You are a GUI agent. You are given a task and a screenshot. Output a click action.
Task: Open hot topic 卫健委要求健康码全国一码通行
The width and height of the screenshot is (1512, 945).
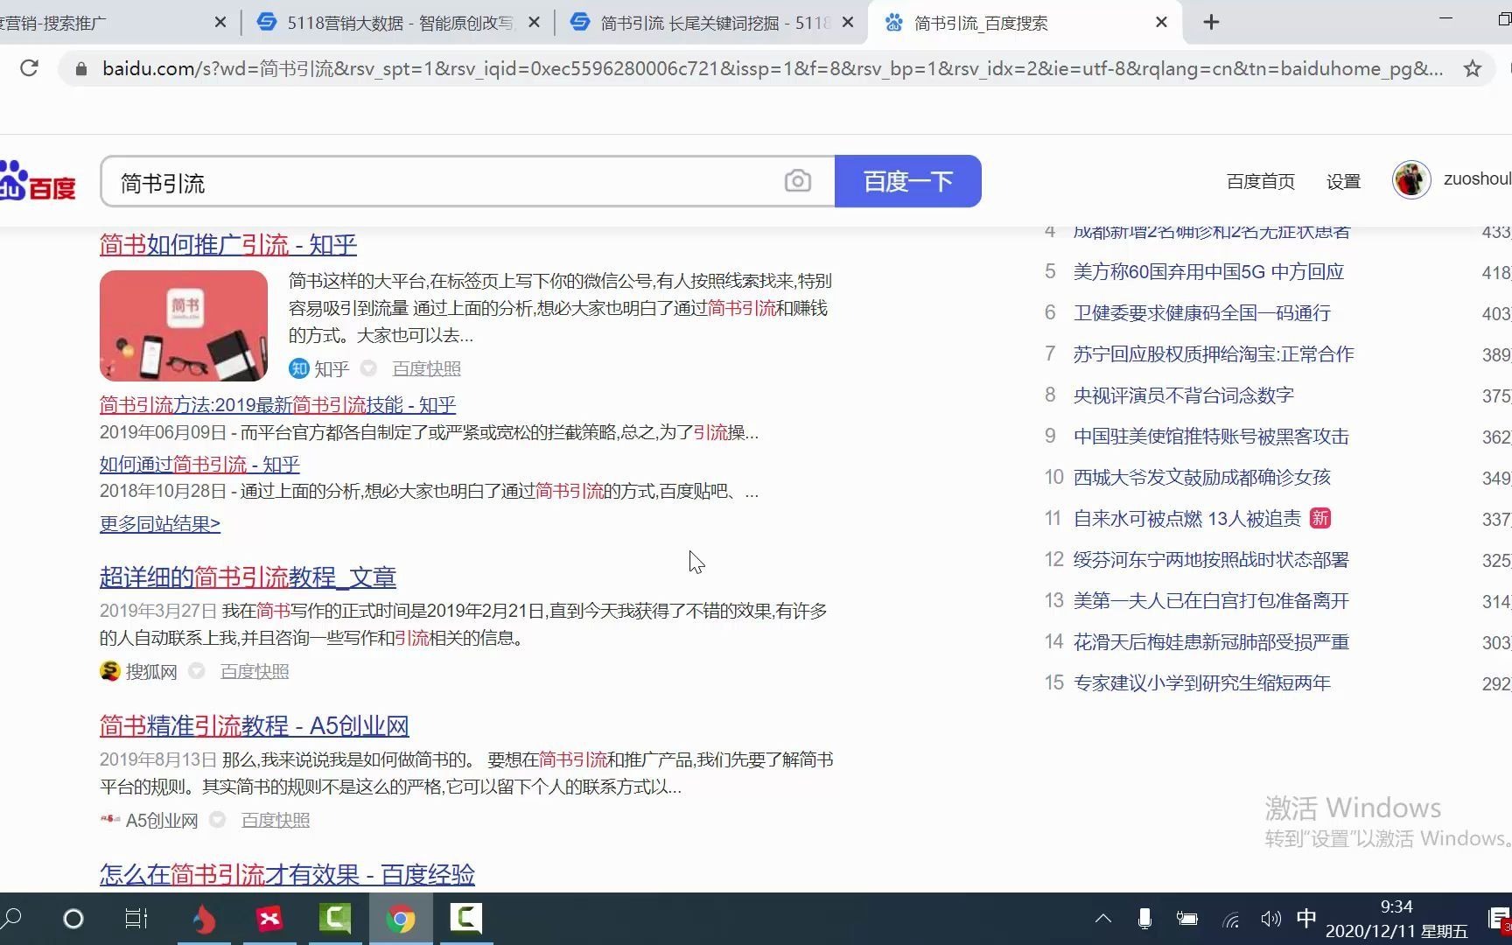[1202, 313]
